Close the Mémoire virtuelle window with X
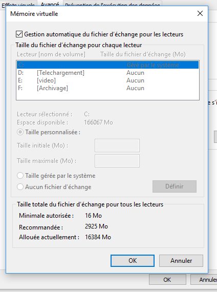 200,13
